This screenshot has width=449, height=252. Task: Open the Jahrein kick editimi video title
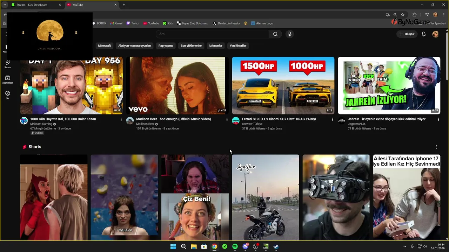(x=387, y=119)
